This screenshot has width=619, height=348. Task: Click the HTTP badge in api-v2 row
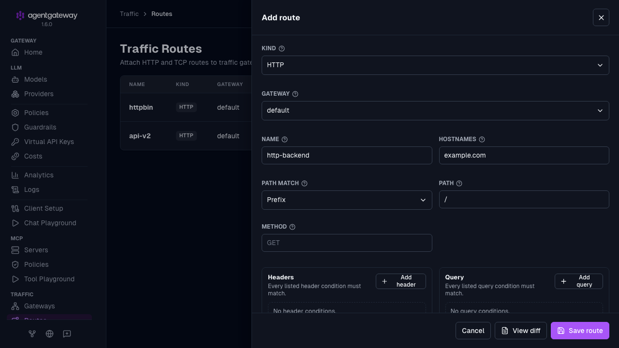[186, 136]
